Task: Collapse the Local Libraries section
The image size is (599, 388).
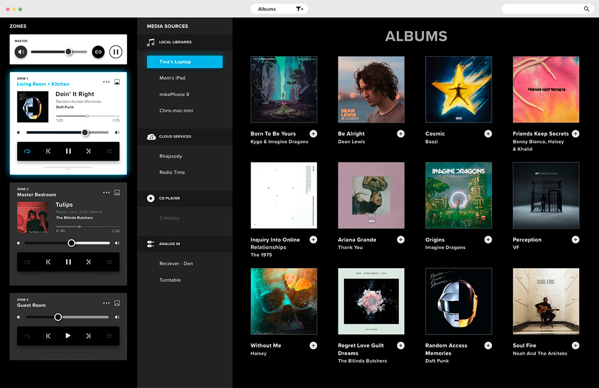Action: 184,43
